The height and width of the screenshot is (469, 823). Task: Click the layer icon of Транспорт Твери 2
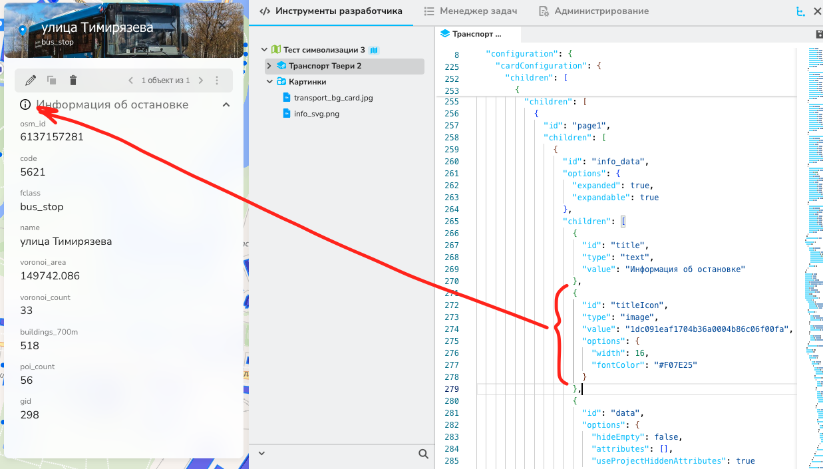click(281, 66)
